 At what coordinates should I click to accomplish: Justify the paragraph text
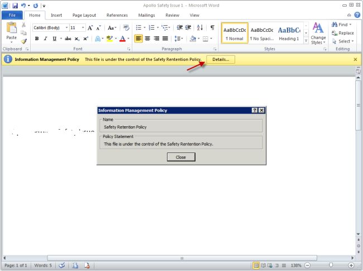coord(165,39)
